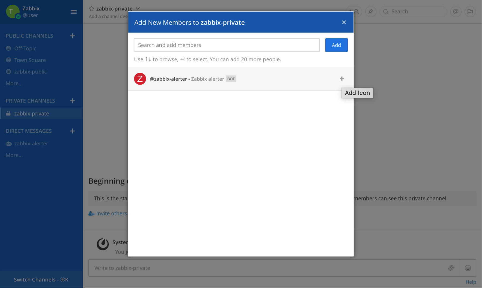Open Switch Channels dialog

tap(41, 280)
